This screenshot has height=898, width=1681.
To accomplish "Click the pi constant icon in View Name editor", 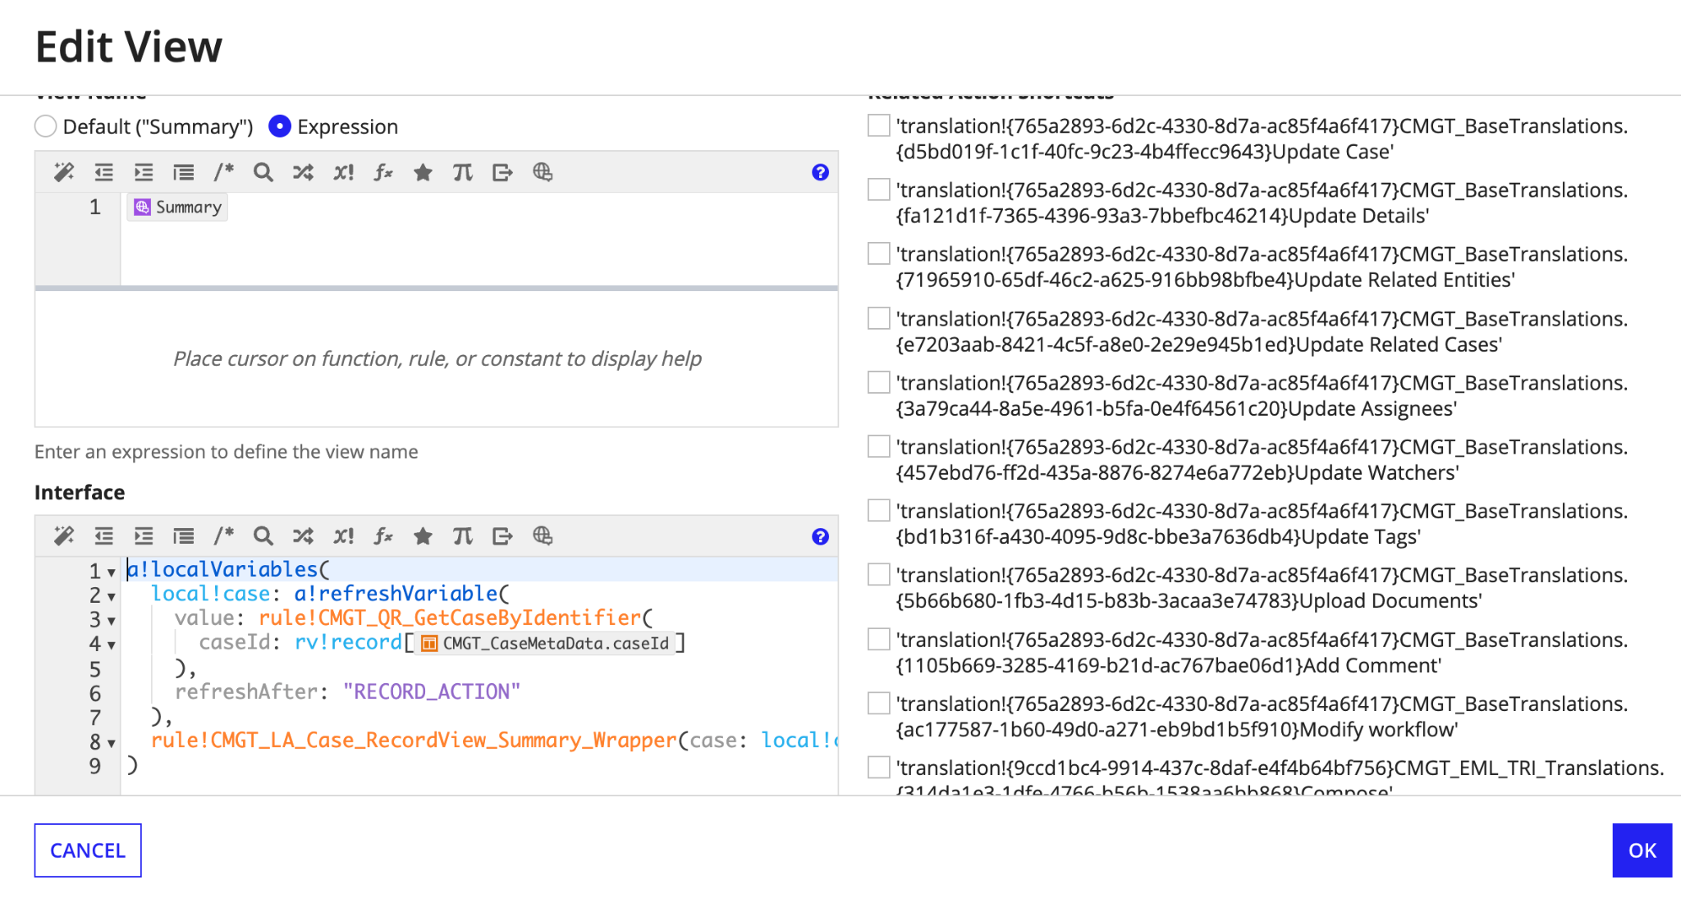I will pos(462,172).
